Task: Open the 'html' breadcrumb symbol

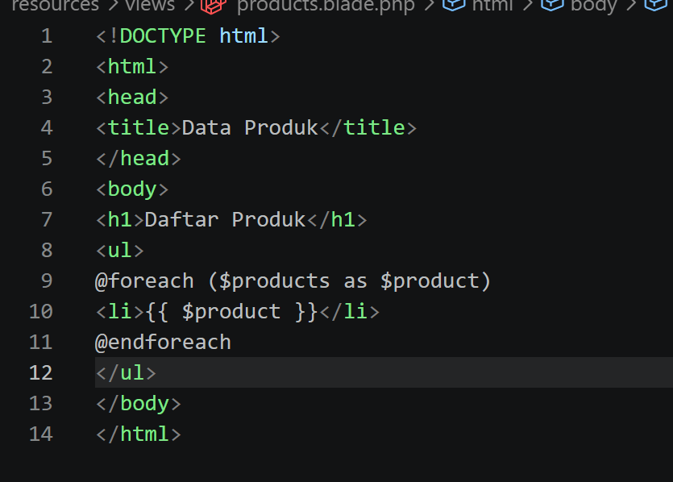Action: pos(492,5)
